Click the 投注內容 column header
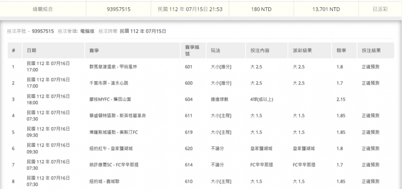The width and height of the screenshot is (402, 189). click(x=260, y=50)
